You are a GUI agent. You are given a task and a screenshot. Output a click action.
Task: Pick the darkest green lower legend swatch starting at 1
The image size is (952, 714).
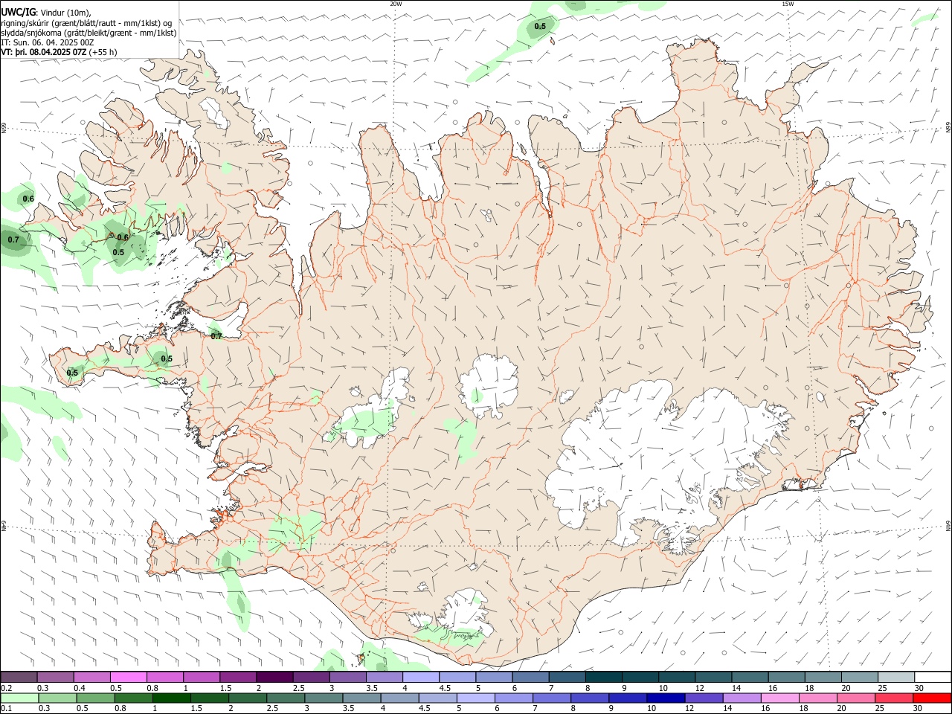pos(172,698)
